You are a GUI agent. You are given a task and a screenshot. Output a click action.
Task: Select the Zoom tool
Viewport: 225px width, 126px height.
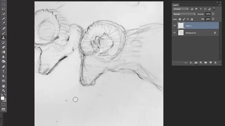coord(4,91)
